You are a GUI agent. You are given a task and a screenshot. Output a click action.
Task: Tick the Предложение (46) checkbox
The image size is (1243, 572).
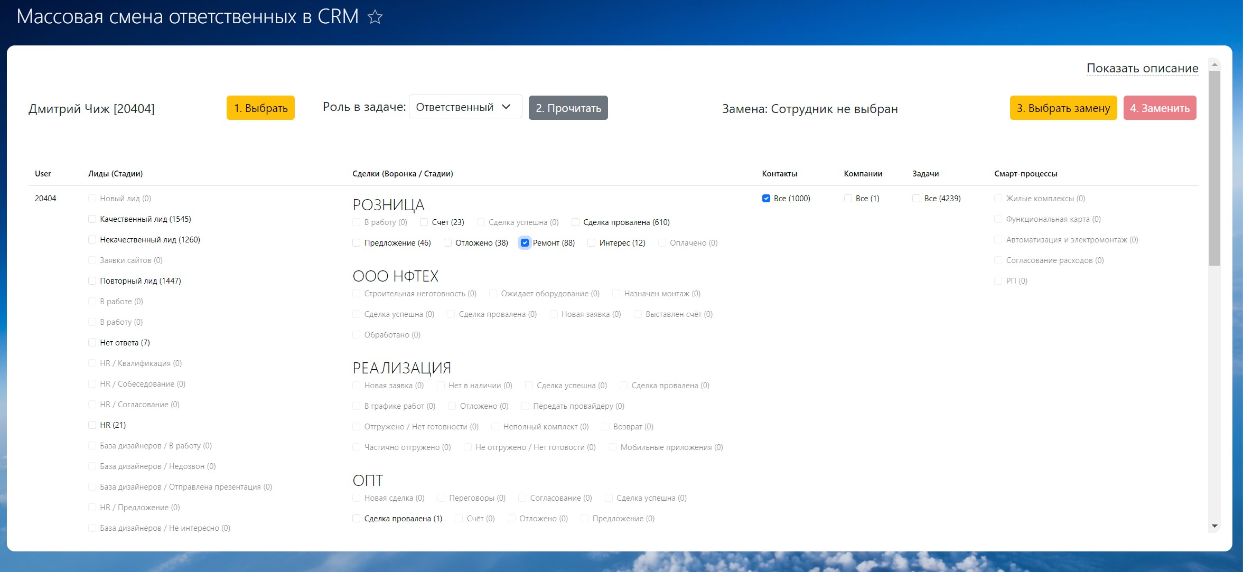click(x=357, y=243)
